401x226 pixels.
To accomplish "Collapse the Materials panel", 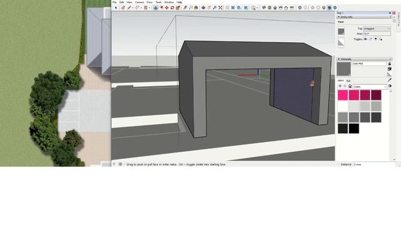I will [x=339, y=59].
